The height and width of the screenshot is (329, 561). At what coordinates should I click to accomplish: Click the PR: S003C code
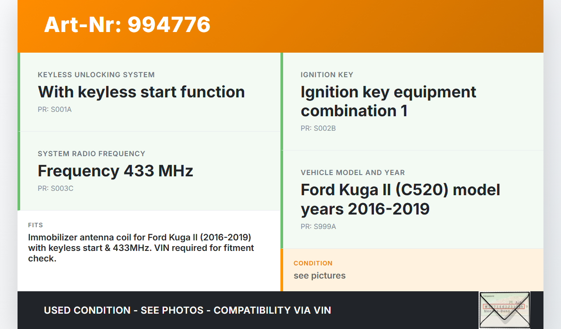pos(56,189)
